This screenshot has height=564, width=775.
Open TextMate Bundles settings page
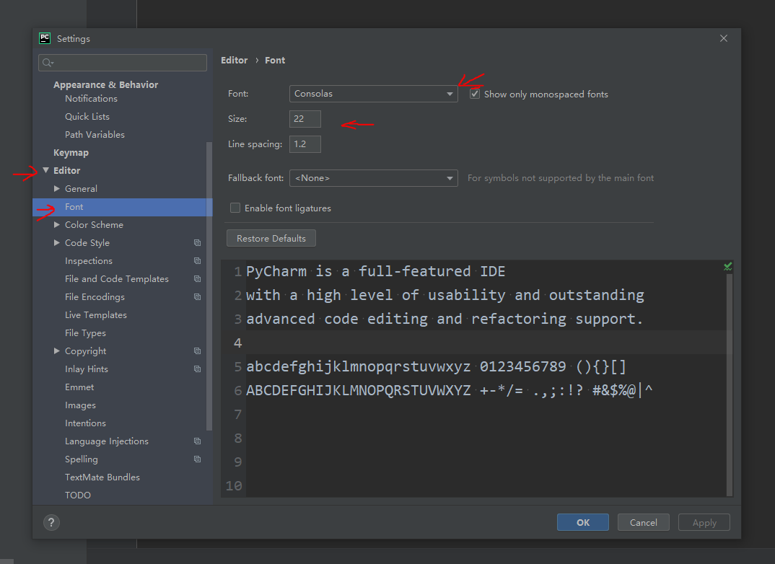102,477
